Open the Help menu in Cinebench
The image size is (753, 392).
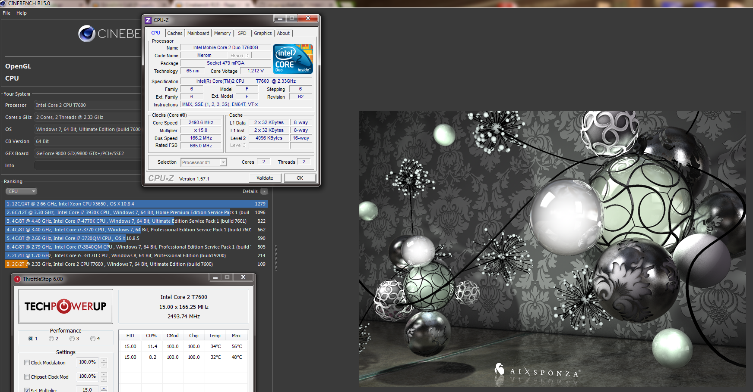coord(22,13)
